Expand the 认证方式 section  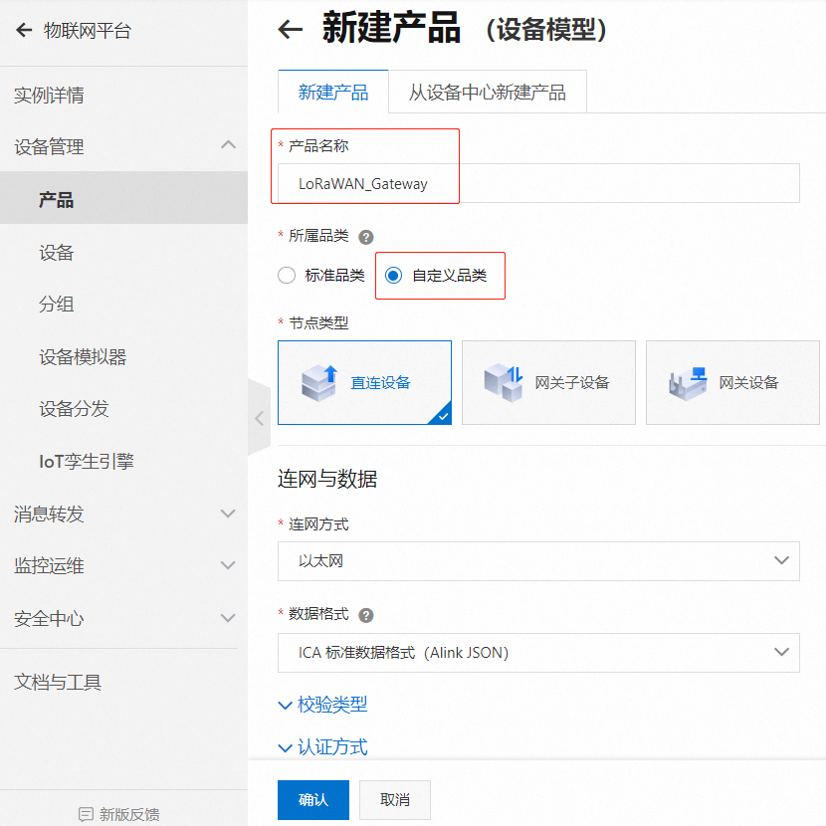click(x=322, y=747)
